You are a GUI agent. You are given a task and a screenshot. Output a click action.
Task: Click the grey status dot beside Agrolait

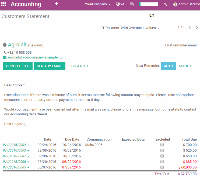click(5, 45)
